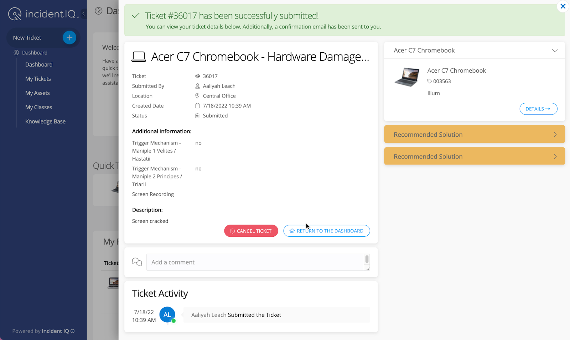Image resolution: width=570 pixels, height=340 pixels.
Task: Click the comment box resize handle
Action: [368, 268]
